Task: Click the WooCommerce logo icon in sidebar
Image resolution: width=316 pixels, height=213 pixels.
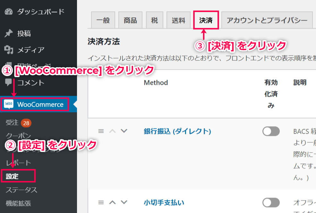Action: tap(9, 104)
